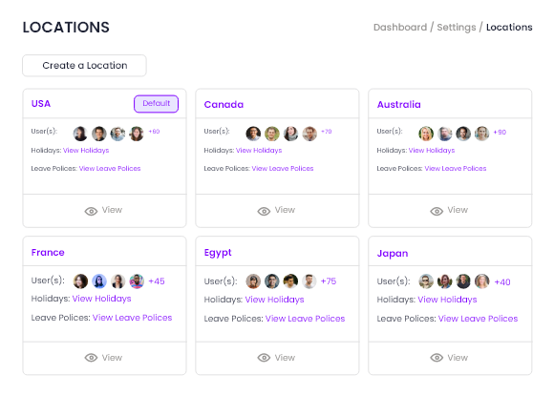
Task: Show the +45 more users in France
Action: click(x=157, y=281)
